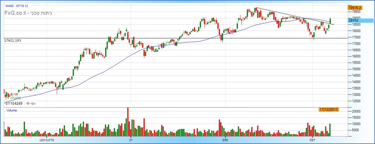375x144 pixels.
Task: Click the FxG.co.il watermark text
Action: (28, 13)
